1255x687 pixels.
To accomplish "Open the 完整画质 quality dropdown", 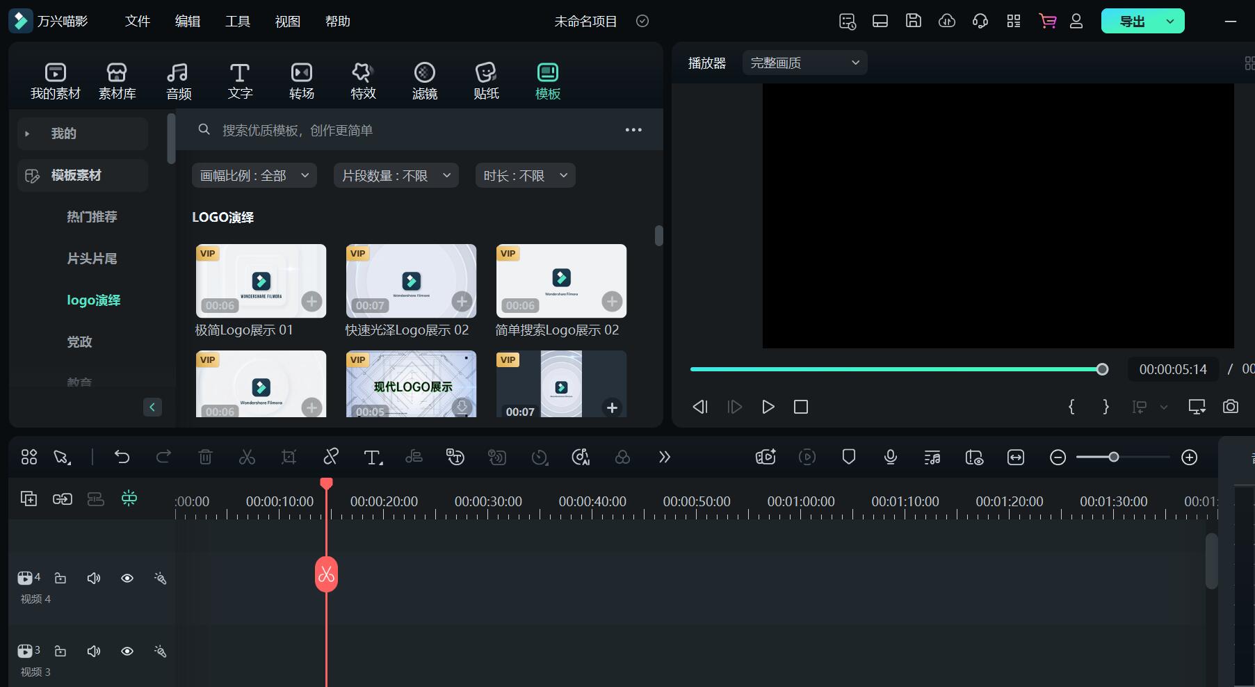I will 804,63.
